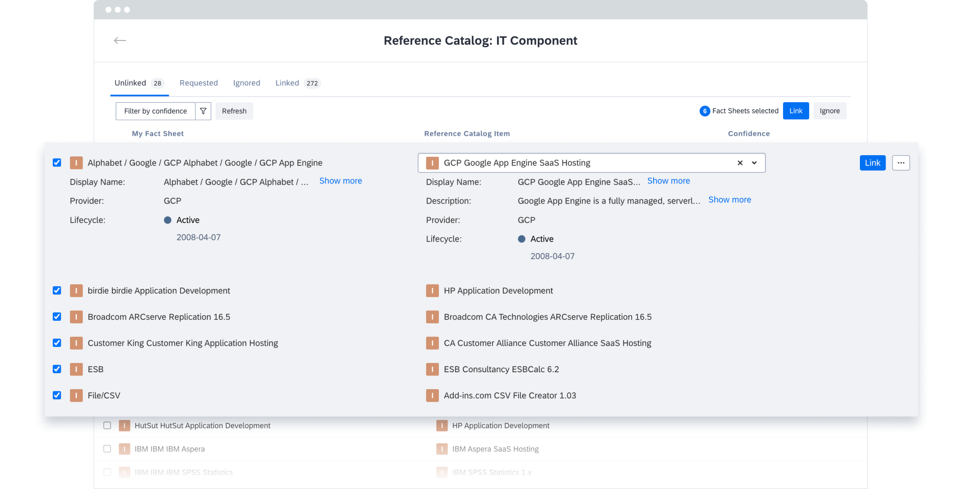This screenshot has height=489, width=962.
Task: Click the icon beside the ESB fact sheet
Action: [76, 369]
